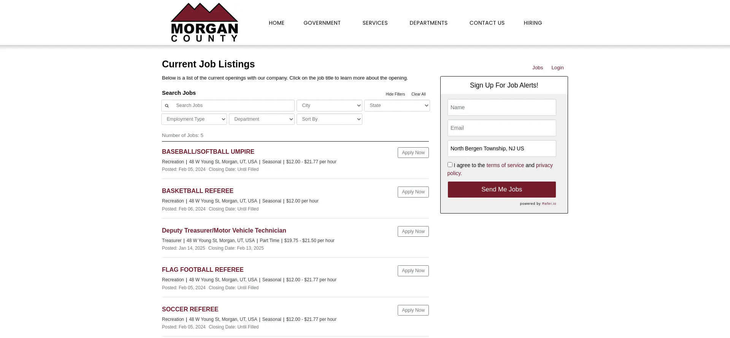The image size is (730, 338).
Task: Click the '$12.00 per hour' basketball referee pay
Action: point(302,201)
